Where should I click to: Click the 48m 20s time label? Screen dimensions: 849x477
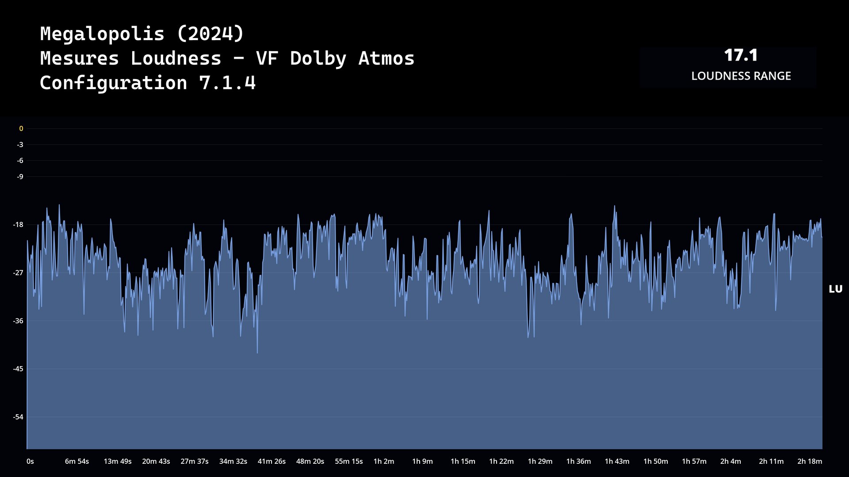click(x=310, y=461)
